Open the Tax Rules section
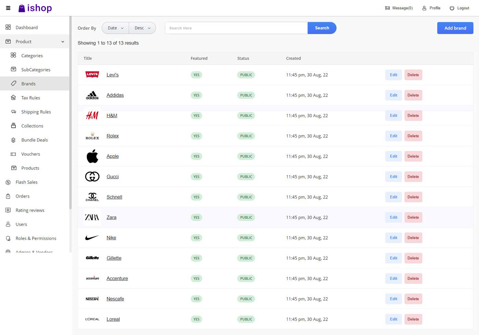Viewport: 479px width, 335px height. tap(13, 98)
